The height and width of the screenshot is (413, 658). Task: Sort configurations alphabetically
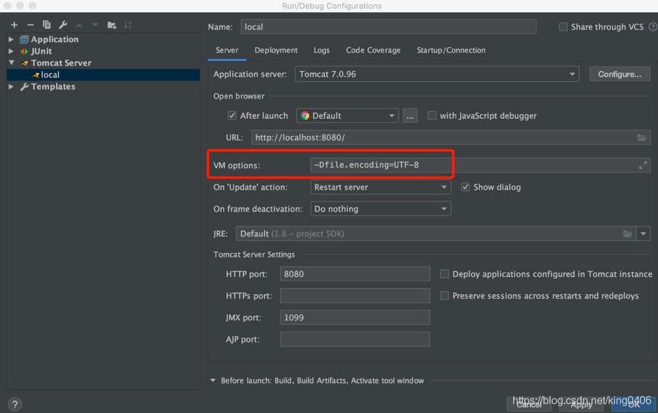(128, 25)
